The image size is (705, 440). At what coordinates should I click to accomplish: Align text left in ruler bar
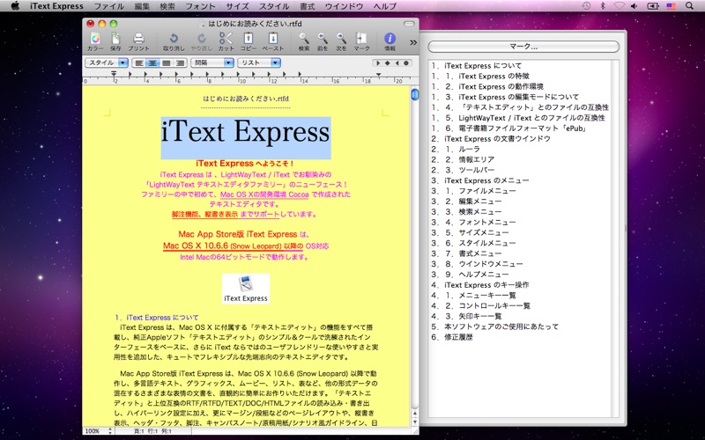coord(139,62)
